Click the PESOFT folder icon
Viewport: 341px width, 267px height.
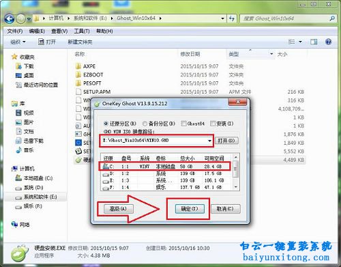tap(78, 83)
